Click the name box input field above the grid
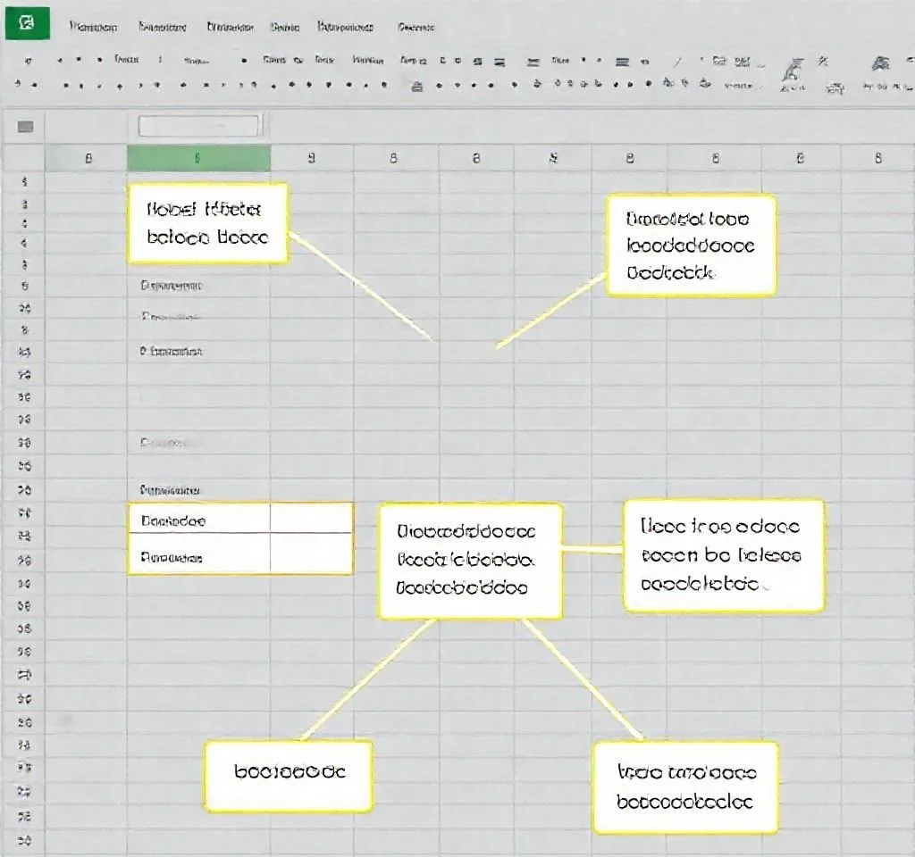Image resolution: width=915 pixels, height=857 pixels. (x=199, y=126)
